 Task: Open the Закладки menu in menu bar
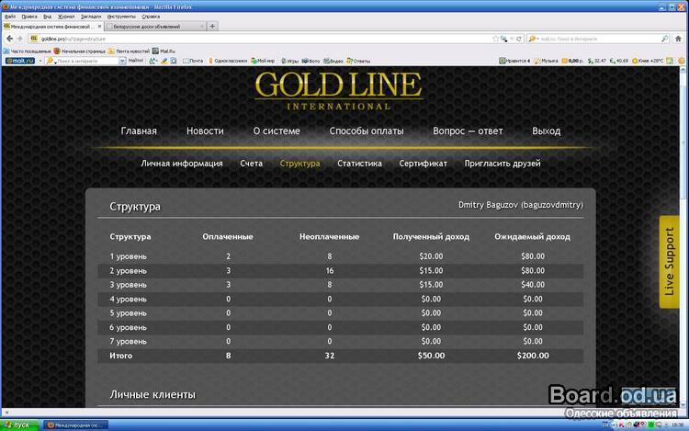click(91, 16)
